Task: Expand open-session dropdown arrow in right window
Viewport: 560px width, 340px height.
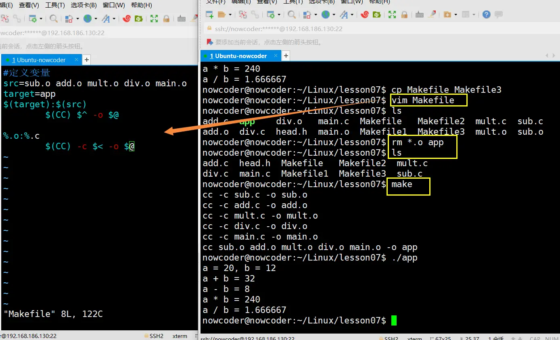Action: (230, 15)
